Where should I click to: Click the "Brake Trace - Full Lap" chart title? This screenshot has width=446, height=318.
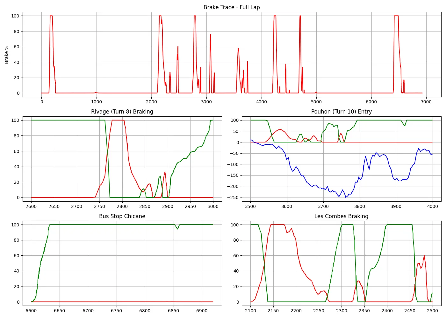[232, 7]
